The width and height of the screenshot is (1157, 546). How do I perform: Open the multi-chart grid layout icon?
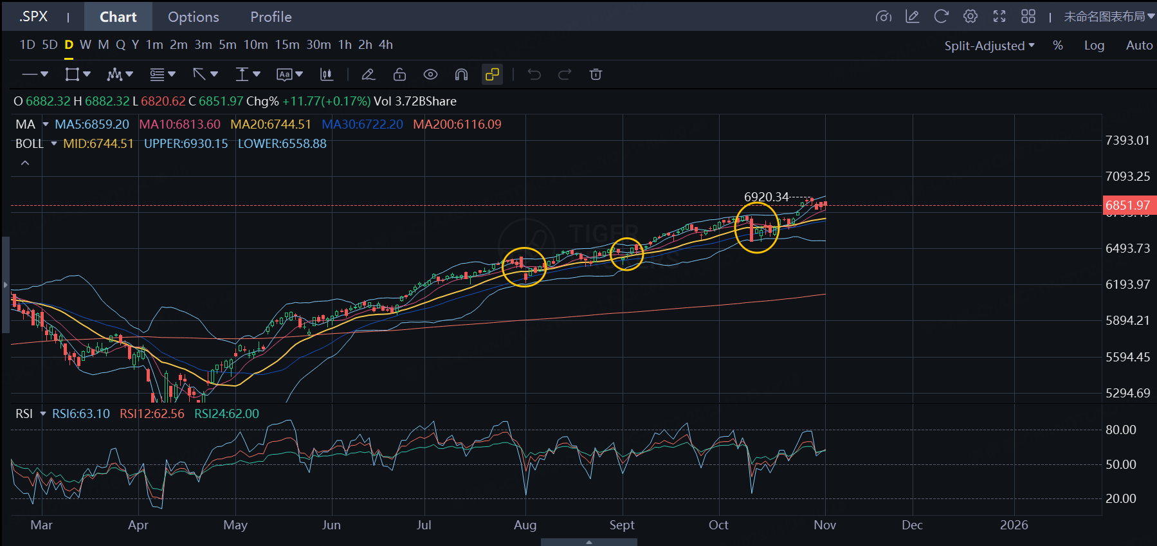point(1028,17)
